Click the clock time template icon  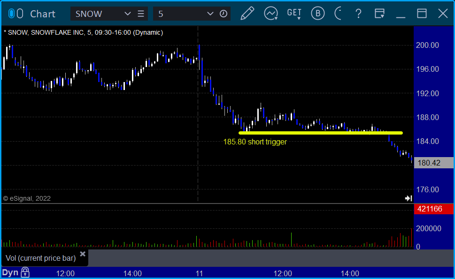pos(223,14)
